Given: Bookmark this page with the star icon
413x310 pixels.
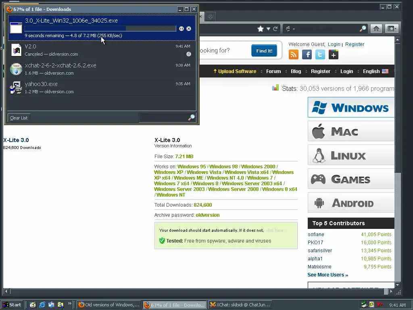Looking at the screenshot, I should tap(261, 29).
